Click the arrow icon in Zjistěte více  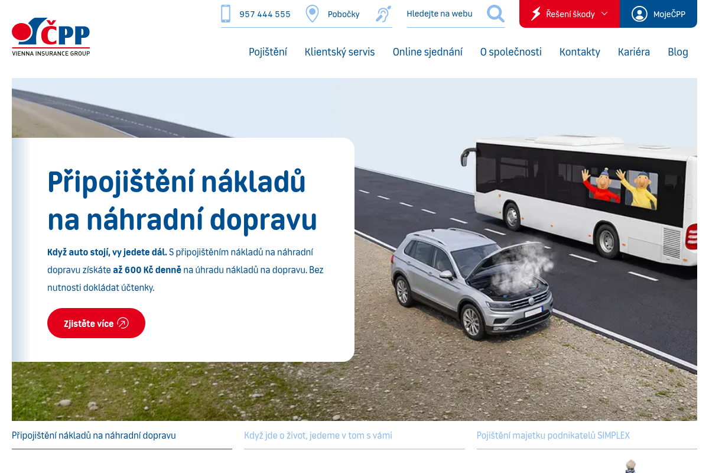click(123, 323)
